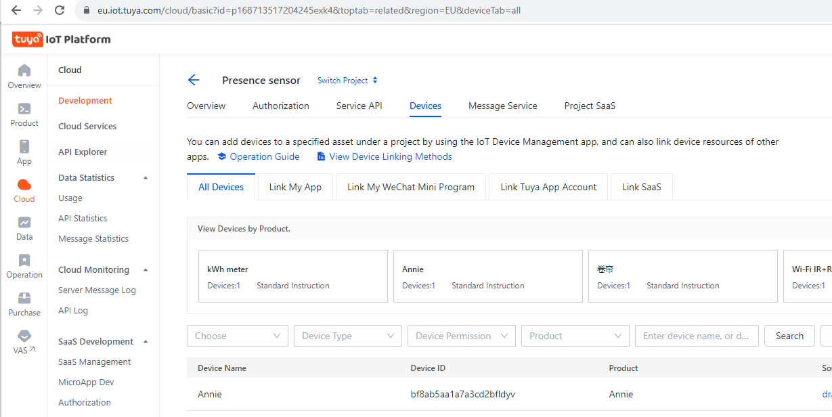This screenshot has width=832, height=417.
Task: Switch to the Authorization project tab
Action: (x=281, y=106)
